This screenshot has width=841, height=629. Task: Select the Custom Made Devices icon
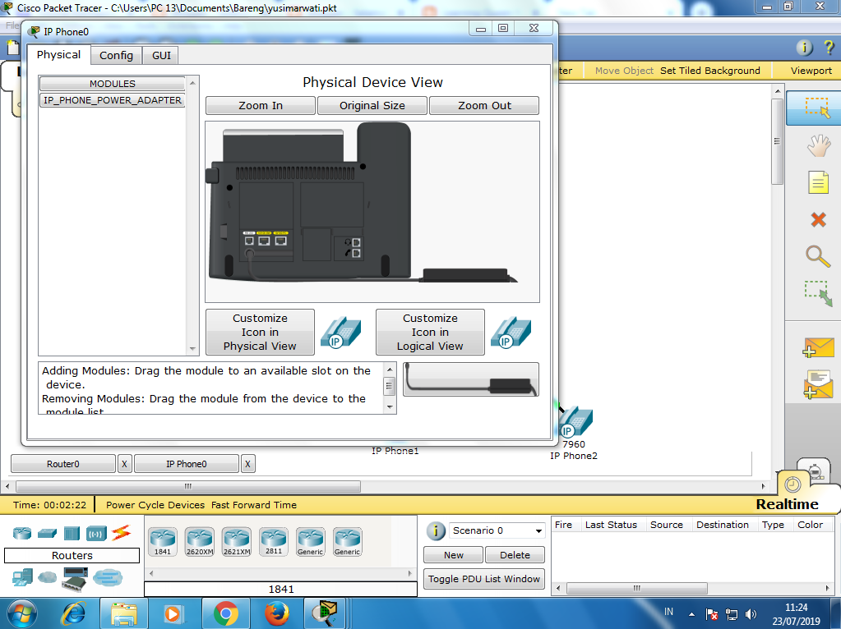coord(75,579)
